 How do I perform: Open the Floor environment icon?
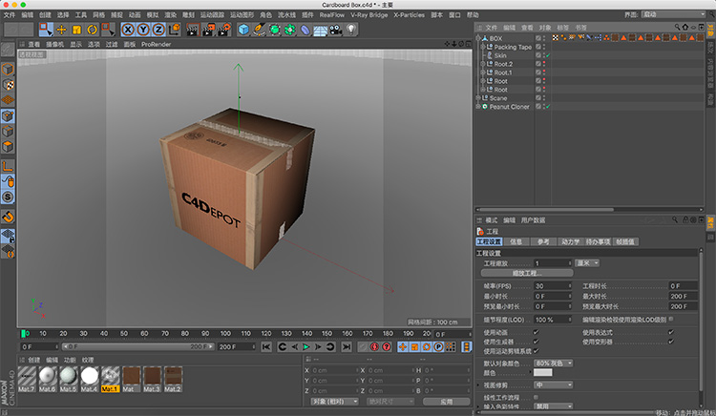click(321, 30)
